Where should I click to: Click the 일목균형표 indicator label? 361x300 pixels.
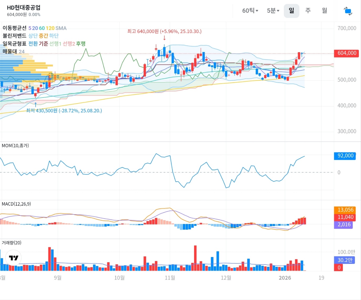[14, 44]
